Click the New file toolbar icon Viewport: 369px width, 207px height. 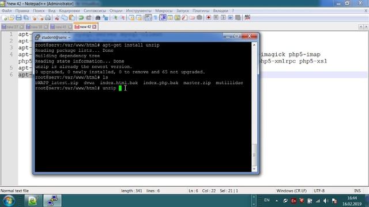tap(5, 18)
